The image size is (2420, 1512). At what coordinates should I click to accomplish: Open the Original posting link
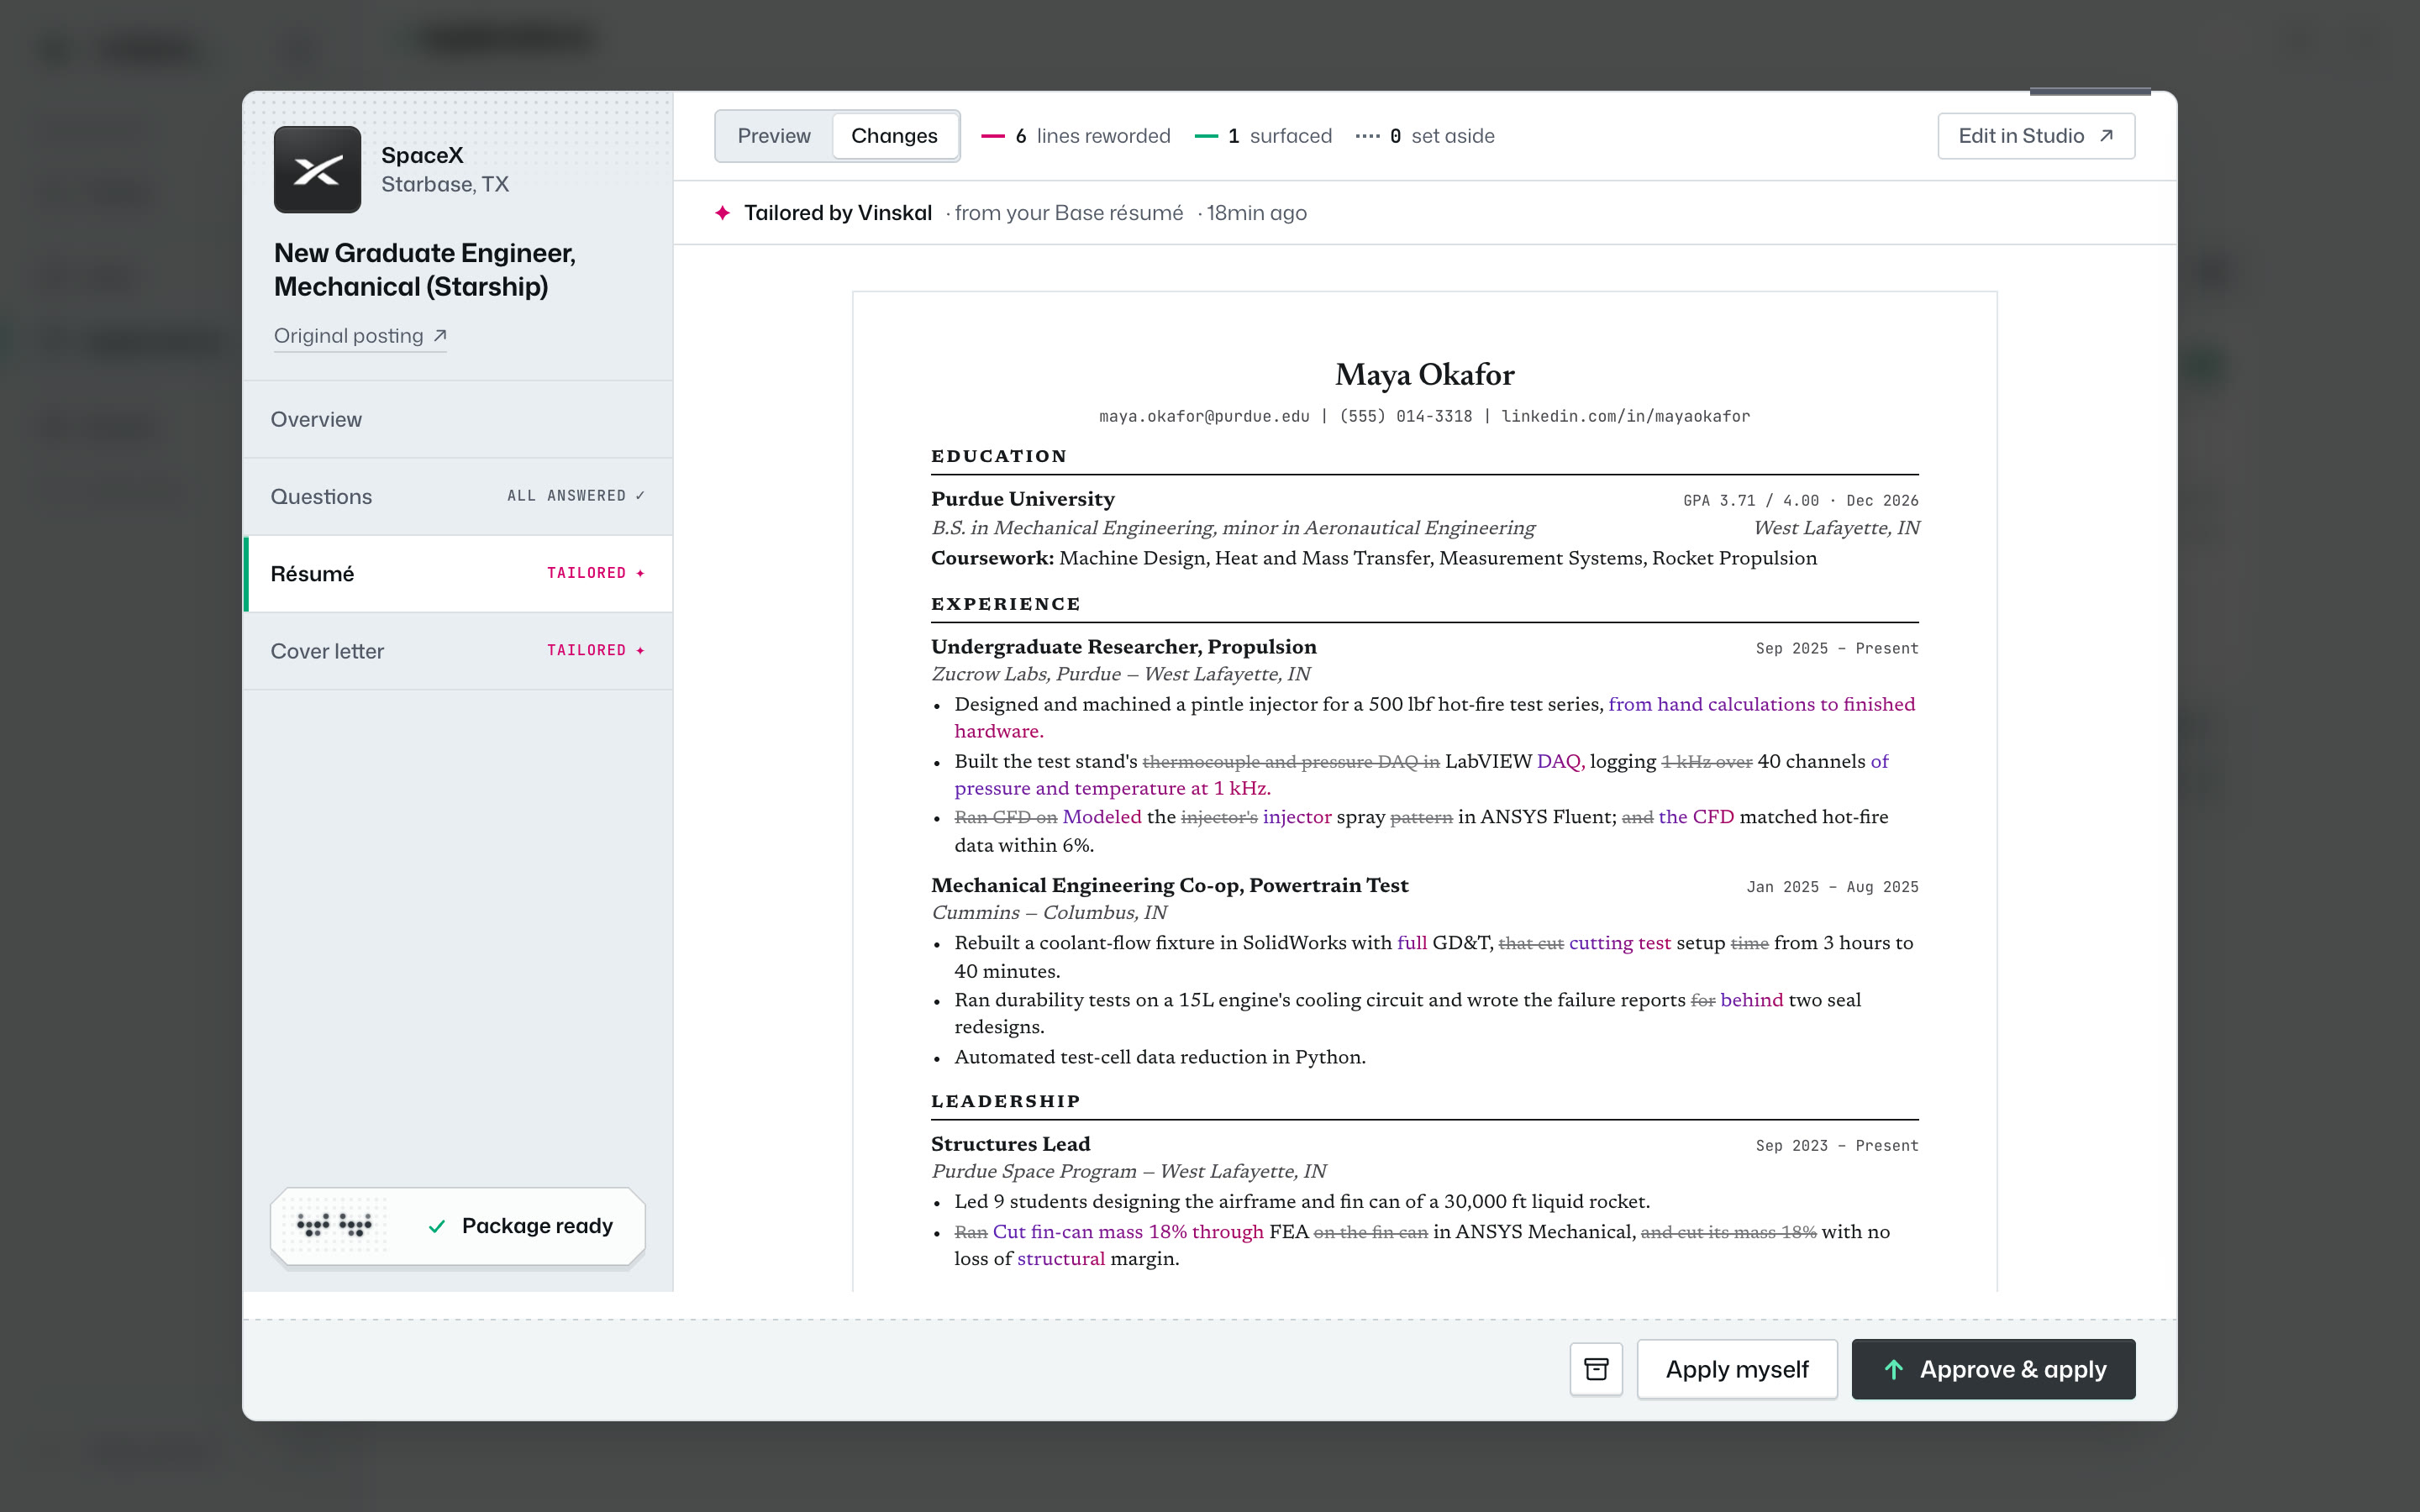click(x=360, y=336)
